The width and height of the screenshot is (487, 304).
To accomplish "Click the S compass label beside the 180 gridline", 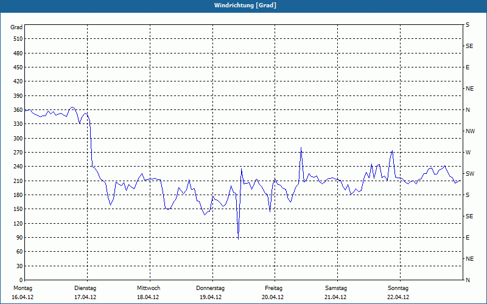I will click(468, 195).
